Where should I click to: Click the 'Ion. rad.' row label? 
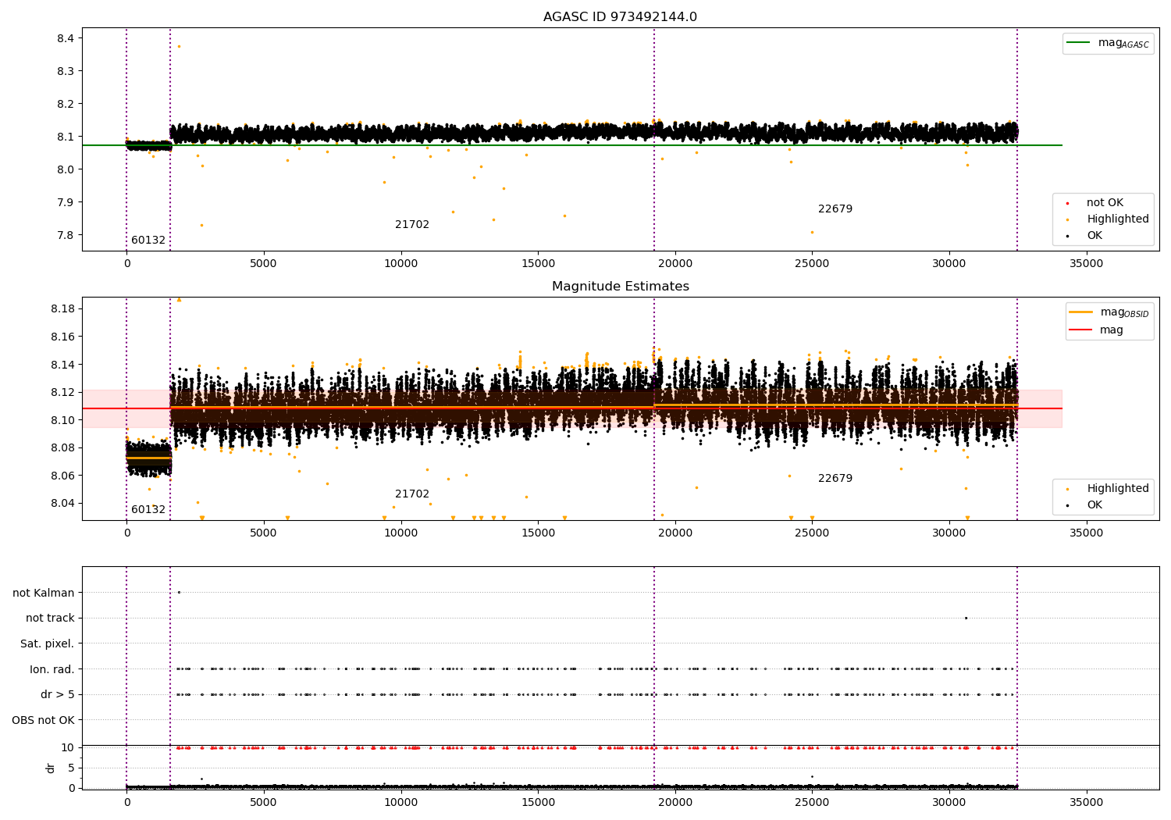(52, 670)
